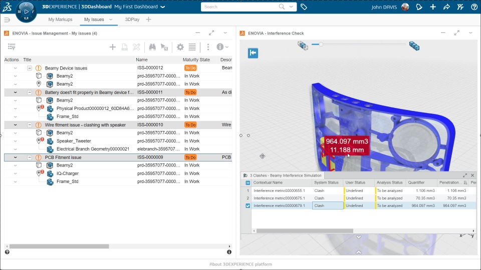The image size is (481, 270).
Task: Sort clashes by Quantifier column header
Action: click(x=416, y=182)
